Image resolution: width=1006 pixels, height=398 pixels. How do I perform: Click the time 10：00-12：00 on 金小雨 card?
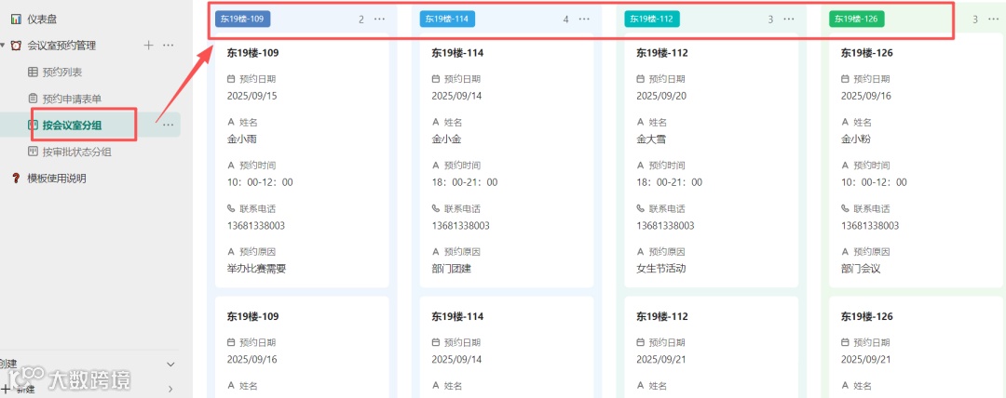coord(260,182)
